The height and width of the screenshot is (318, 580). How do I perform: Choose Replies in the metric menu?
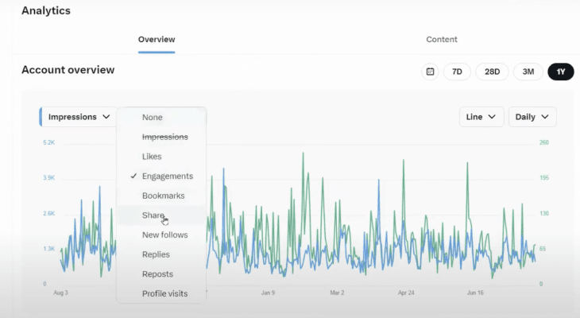pos(156,254)
